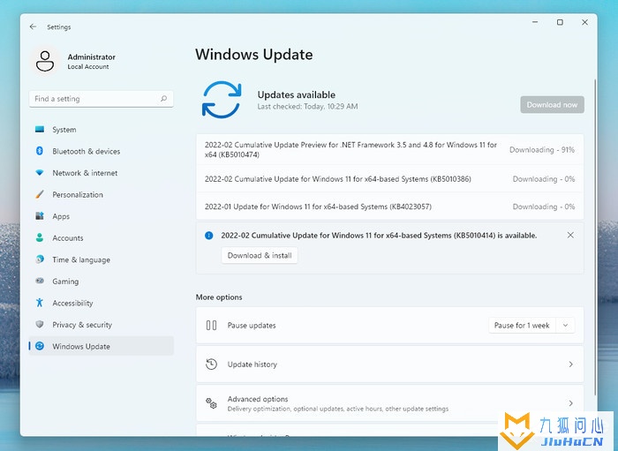
Task: Click the Gaming controller icon
Action: coord(40,281)
